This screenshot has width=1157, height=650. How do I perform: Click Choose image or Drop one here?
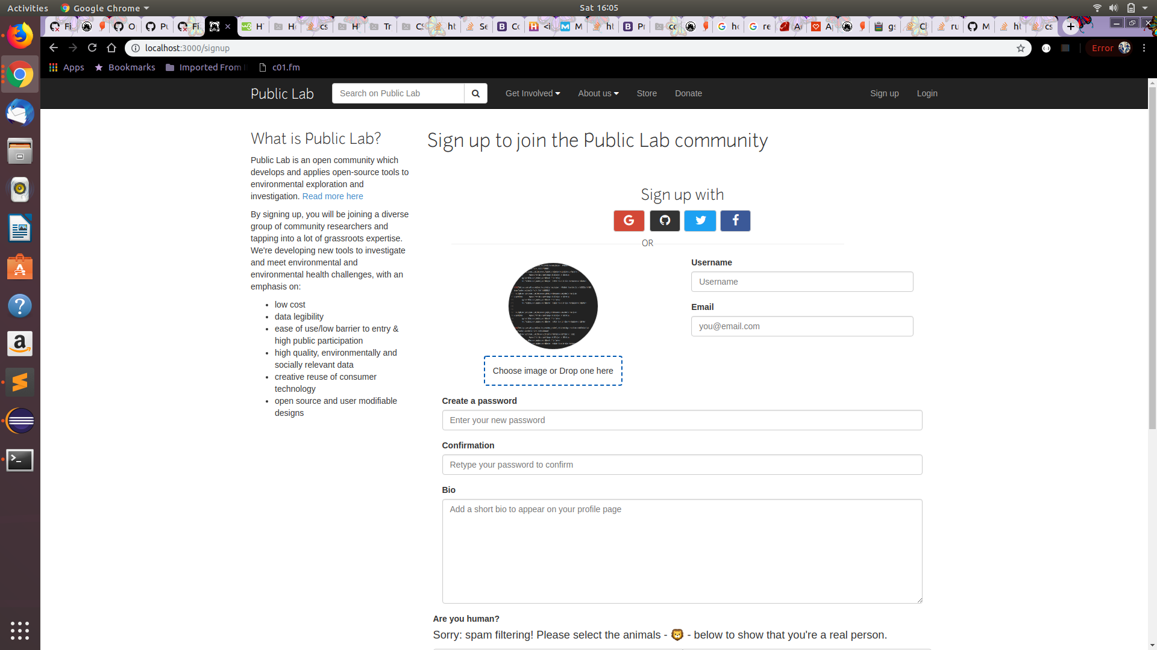pyautogui.click(x=553, y=371)
